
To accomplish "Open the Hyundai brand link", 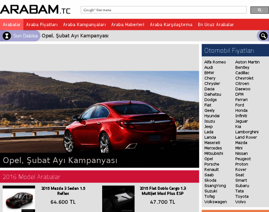I will point(212,116).
